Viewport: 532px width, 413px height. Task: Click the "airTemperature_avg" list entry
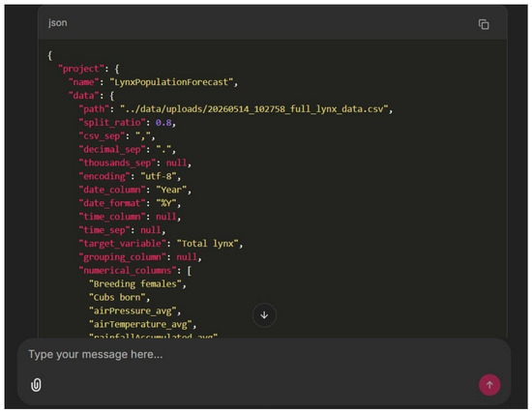pos(140,324)
